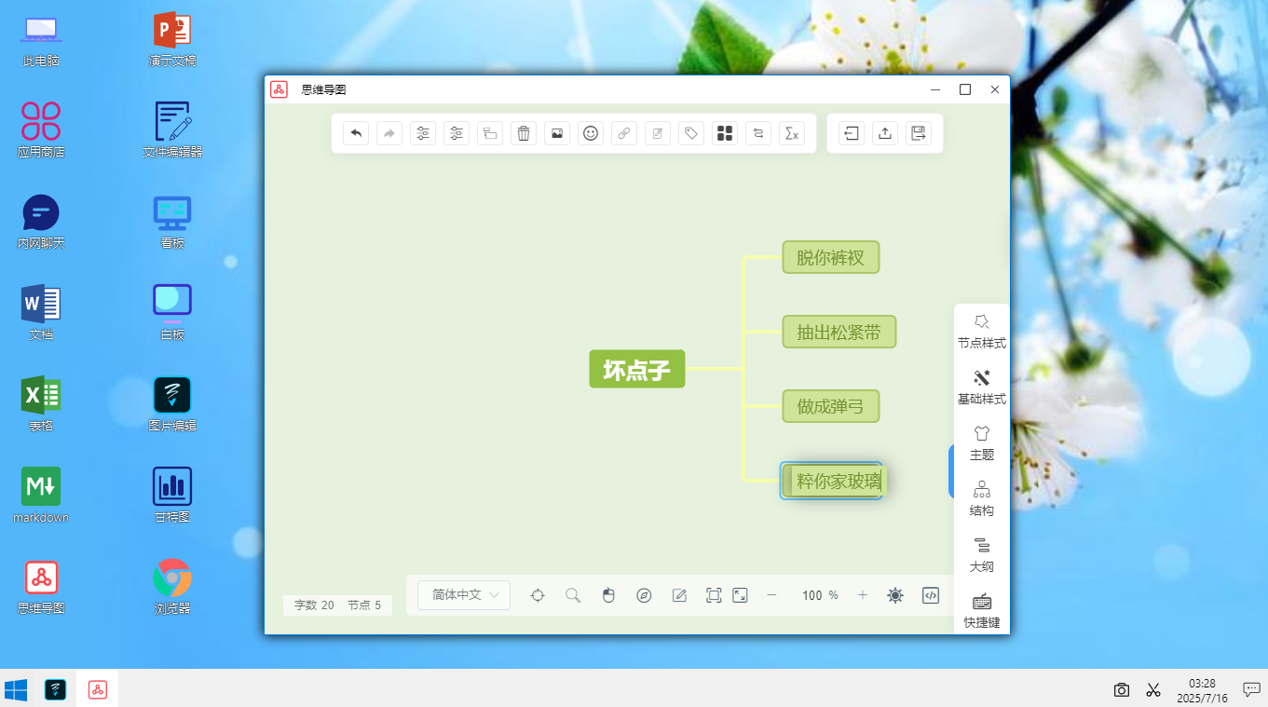Click the four-squares summary icon
Image resolution: width=1268 pixels, height=707 pixels.
coord(725,133)
